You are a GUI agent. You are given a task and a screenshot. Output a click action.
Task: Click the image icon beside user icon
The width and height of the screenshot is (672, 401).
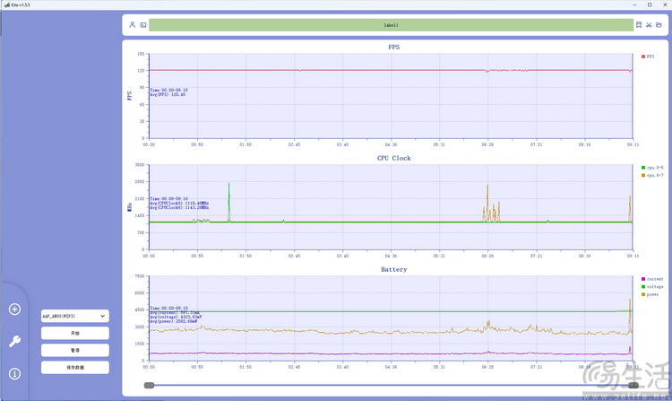[142, 25]
